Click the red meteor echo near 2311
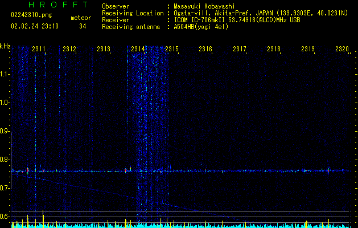 coord(43,171)
